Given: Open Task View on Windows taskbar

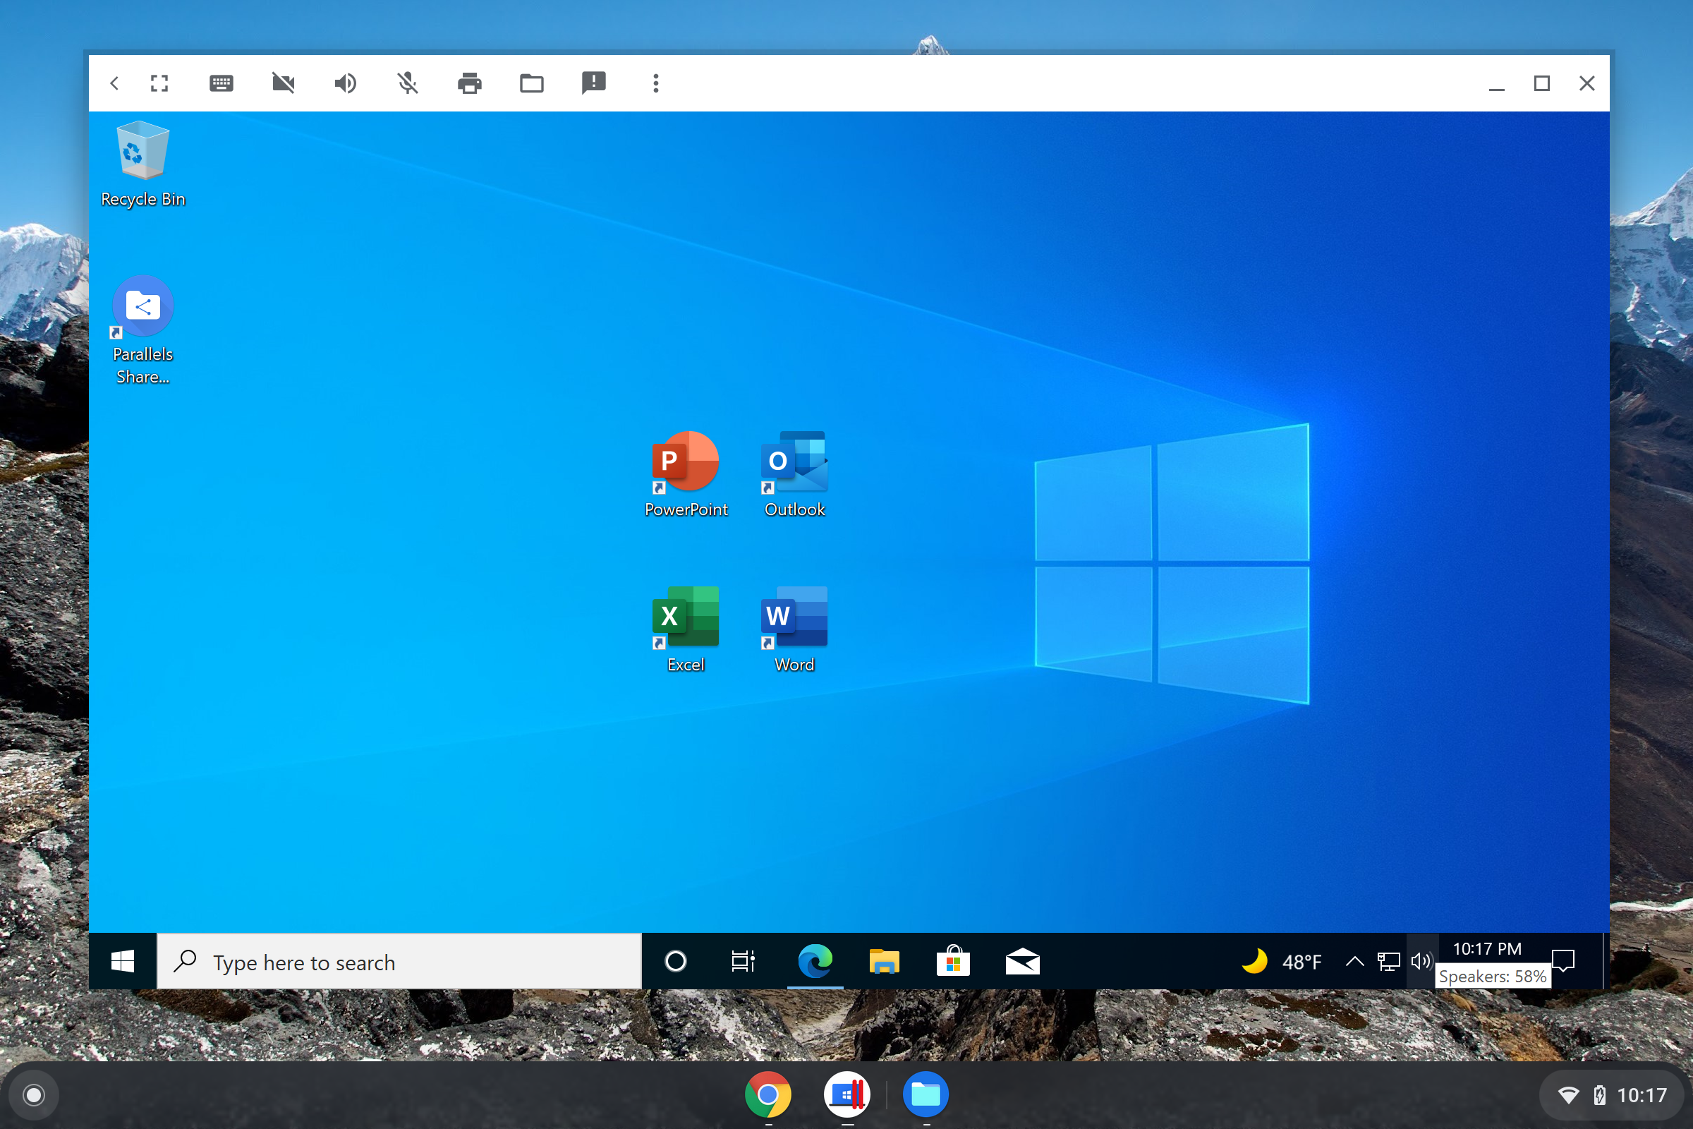Looking at the screenshot, I should click(x=744, y=961).
